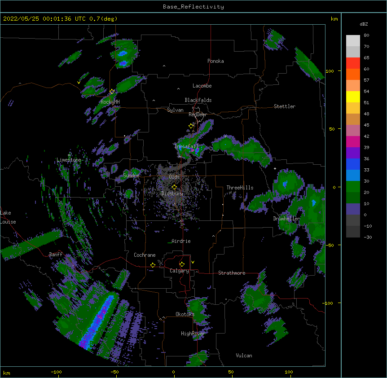The height and width of the screenshot is (378, 387).
Task: Click the Vulcan label
Action: (x=244, y=356)
